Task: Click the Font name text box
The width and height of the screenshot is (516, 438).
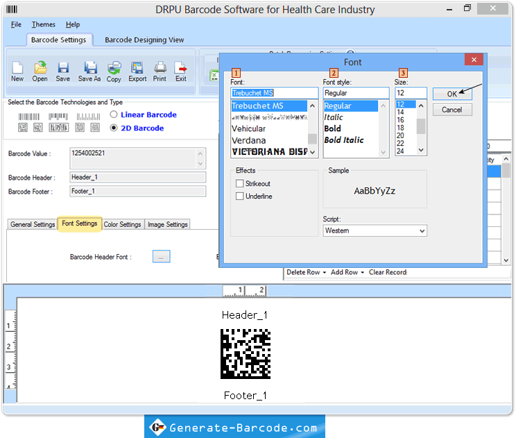Action: click(275, 93)
